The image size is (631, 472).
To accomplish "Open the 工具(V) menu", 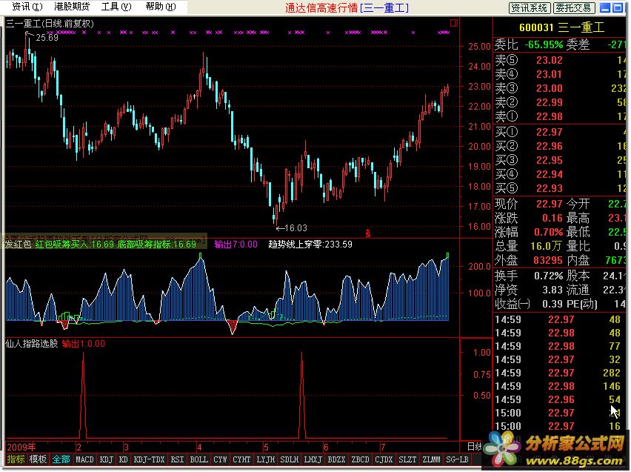I will pyautogui.click(x=116, y=7).
